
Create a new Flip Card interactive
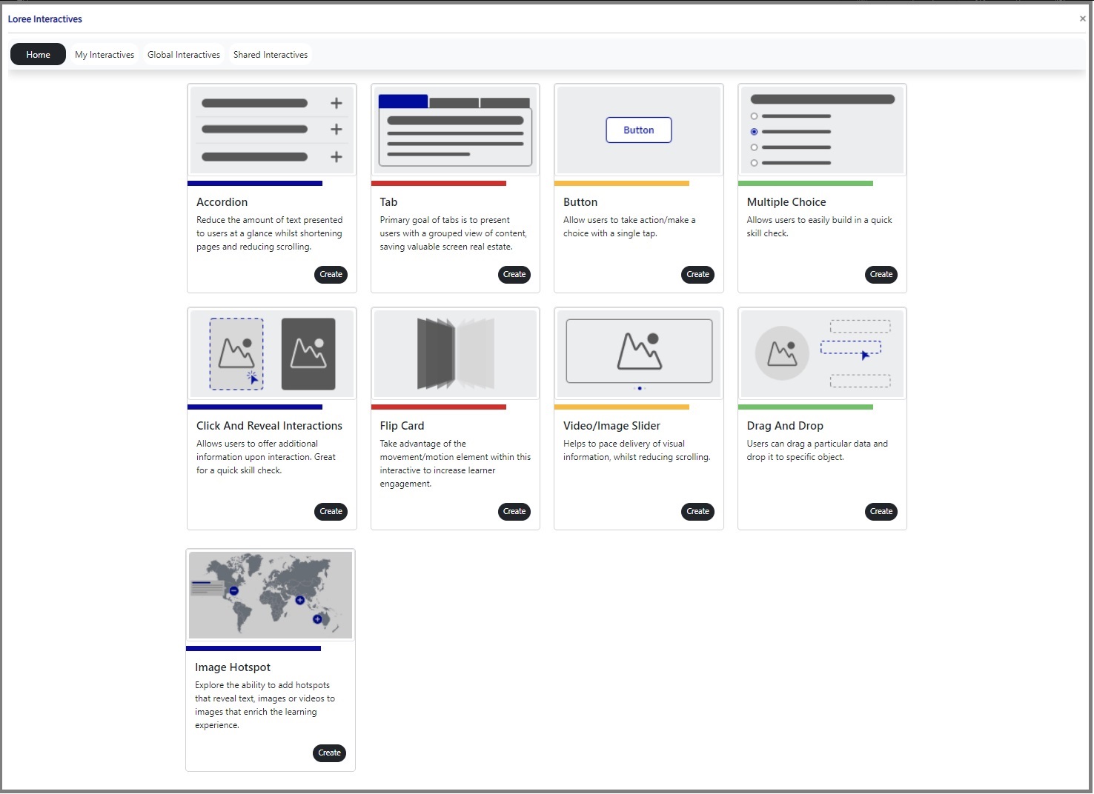(x=514, y=511)
